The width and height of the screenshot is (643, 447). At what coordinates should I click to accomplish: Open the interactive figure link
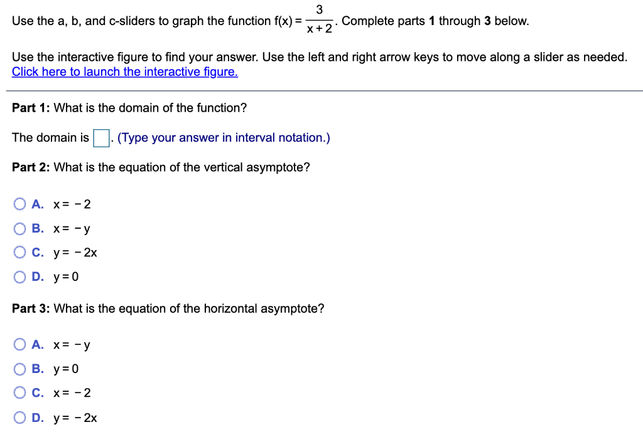[x=124, y=71]
